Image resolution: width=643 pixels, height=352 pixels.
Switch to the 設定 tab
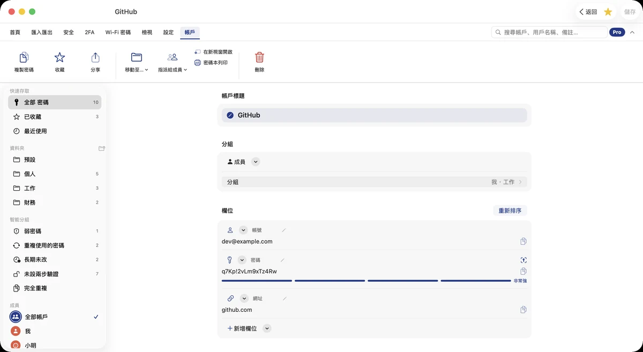click(x=168, y=32)
